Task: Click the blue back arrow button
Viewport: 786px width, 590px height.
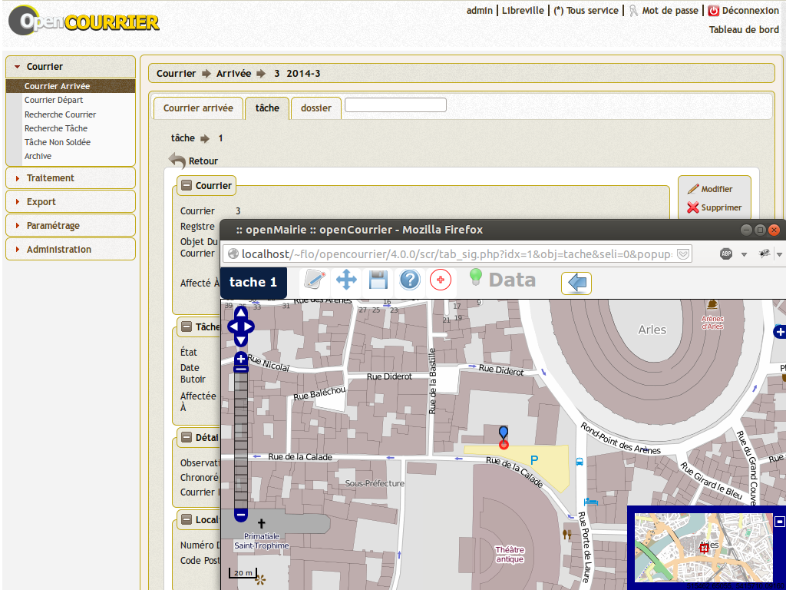Action: click(576, 283)
